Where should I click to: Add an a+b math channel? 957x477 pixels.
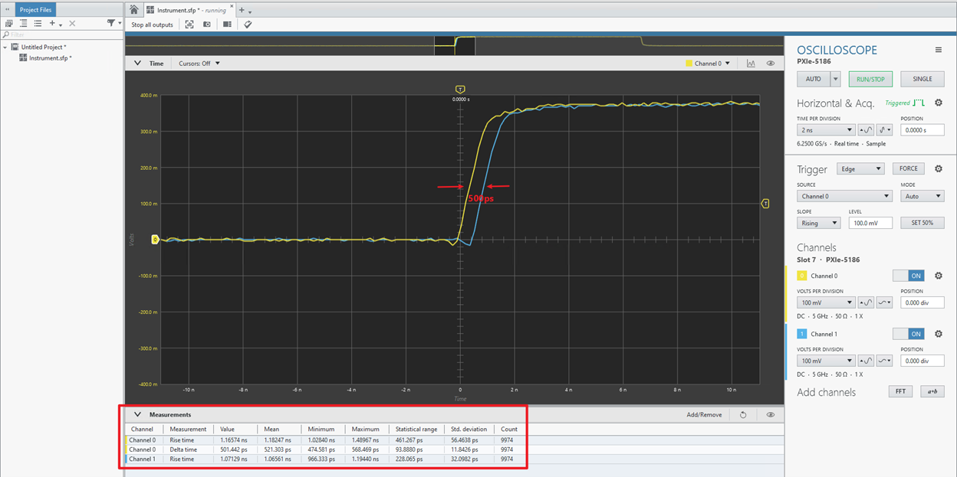point(932,391)
